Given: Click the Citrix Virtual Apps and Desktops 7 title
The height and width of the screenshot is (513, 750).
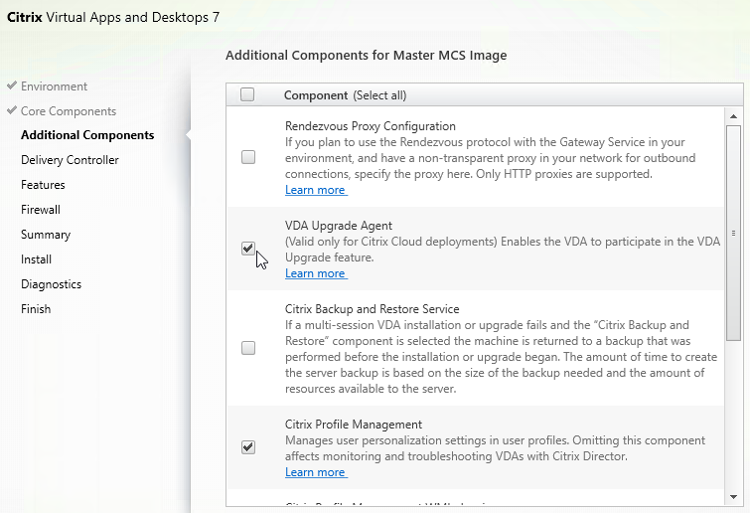Looking at the screenshot, I should tap(113, 18).
